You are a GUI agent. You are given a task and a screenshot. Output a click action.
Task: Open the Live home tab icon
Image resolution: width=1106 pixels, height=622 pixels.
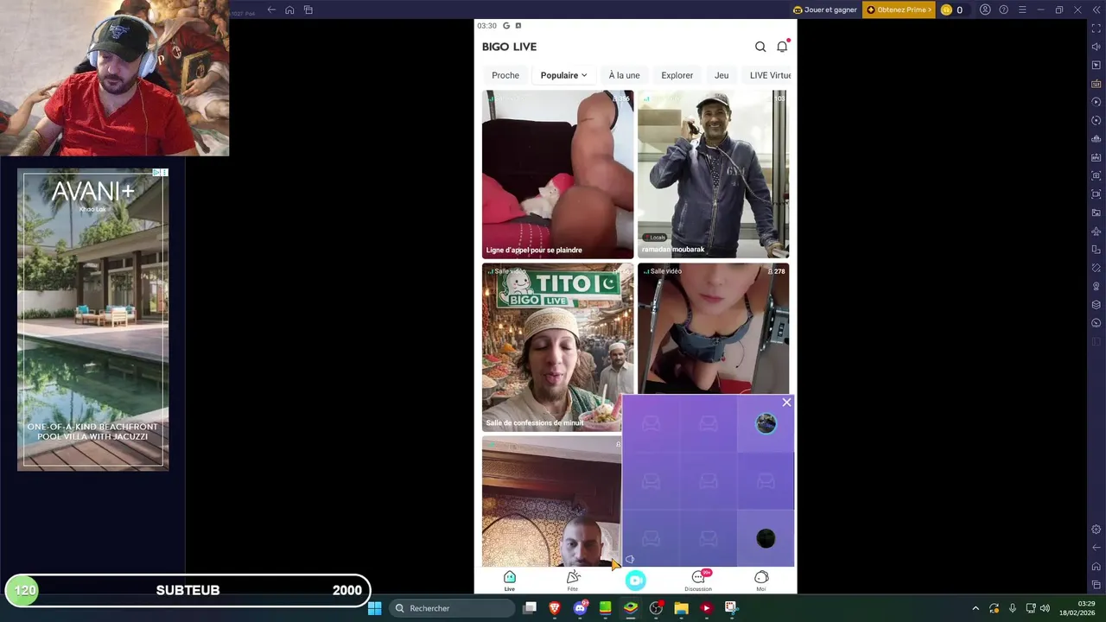[510, 577]
